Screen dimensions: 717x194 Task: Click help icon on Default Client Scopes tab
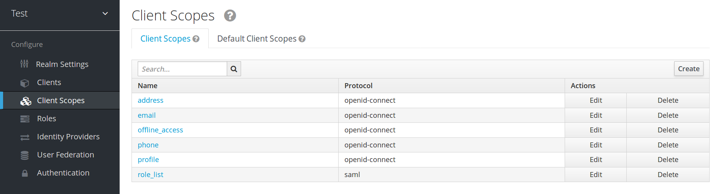(x=302, y=39)
